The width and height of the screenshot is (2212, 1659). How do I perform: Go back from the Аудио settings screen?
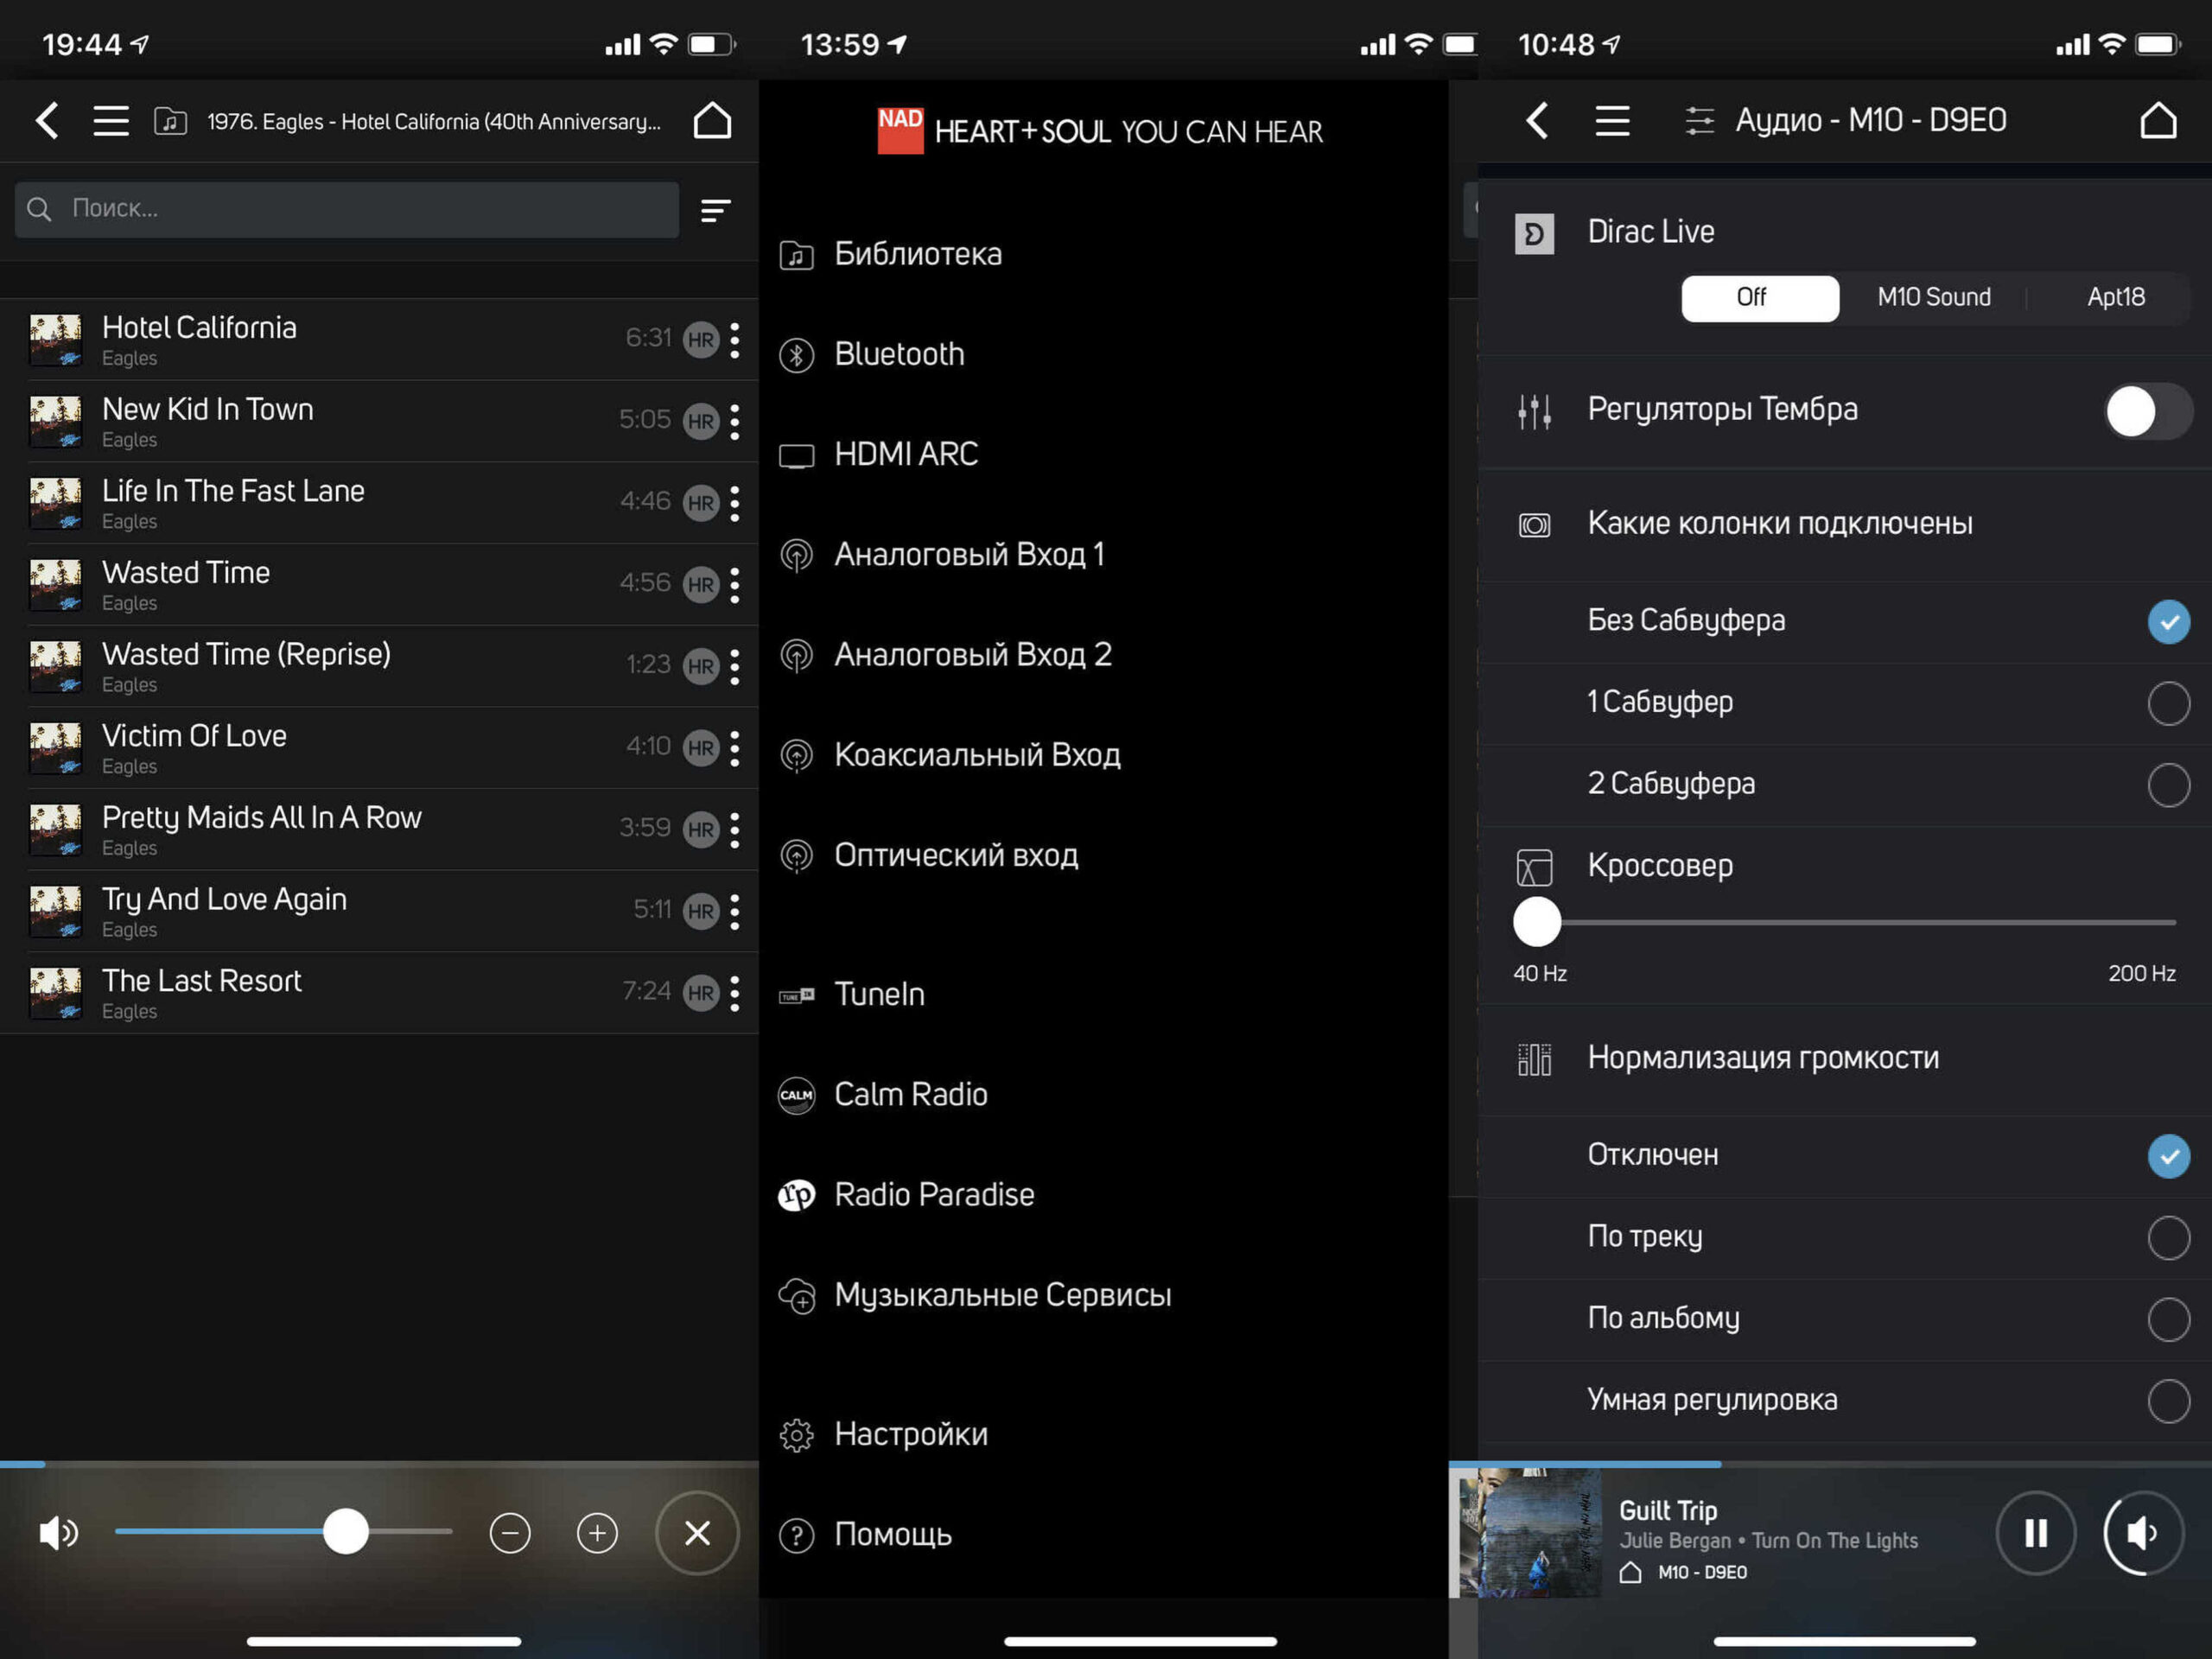1537,121
